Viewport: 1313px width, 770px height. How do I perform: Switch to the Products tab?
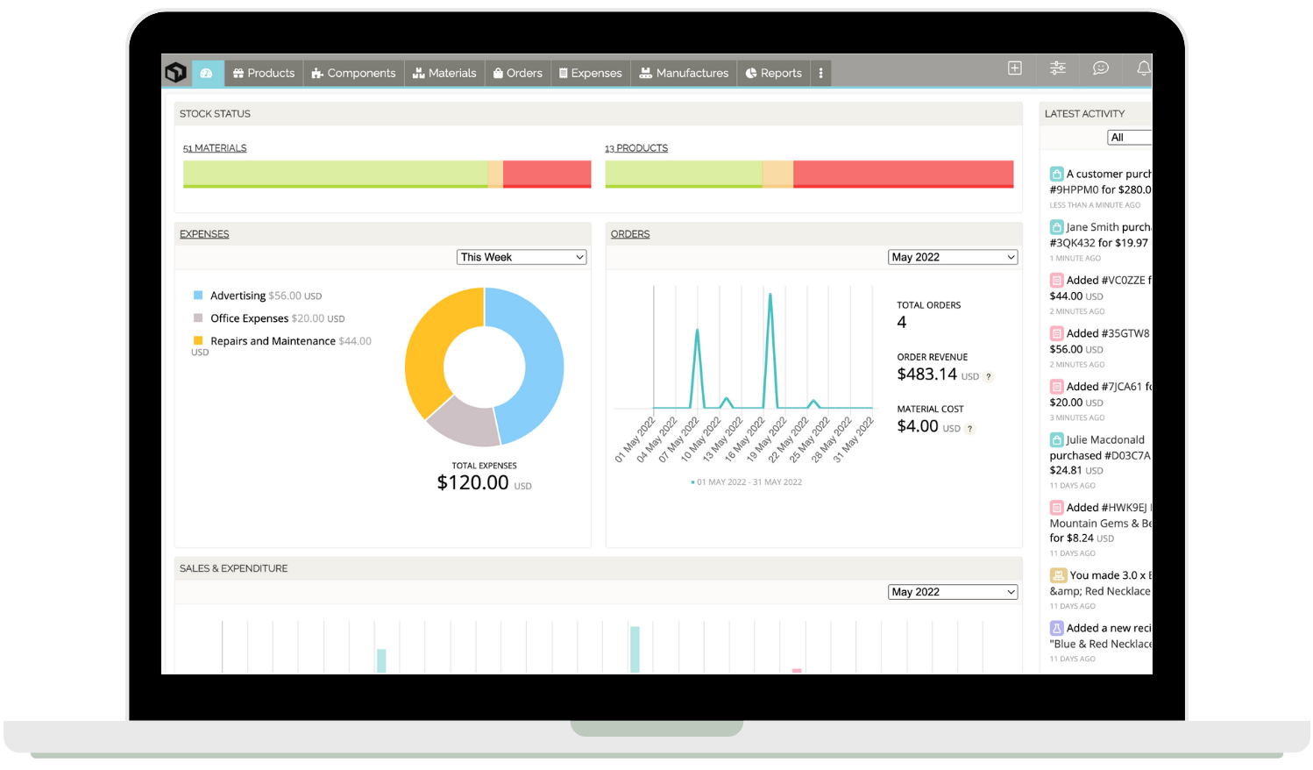point(263,73)
